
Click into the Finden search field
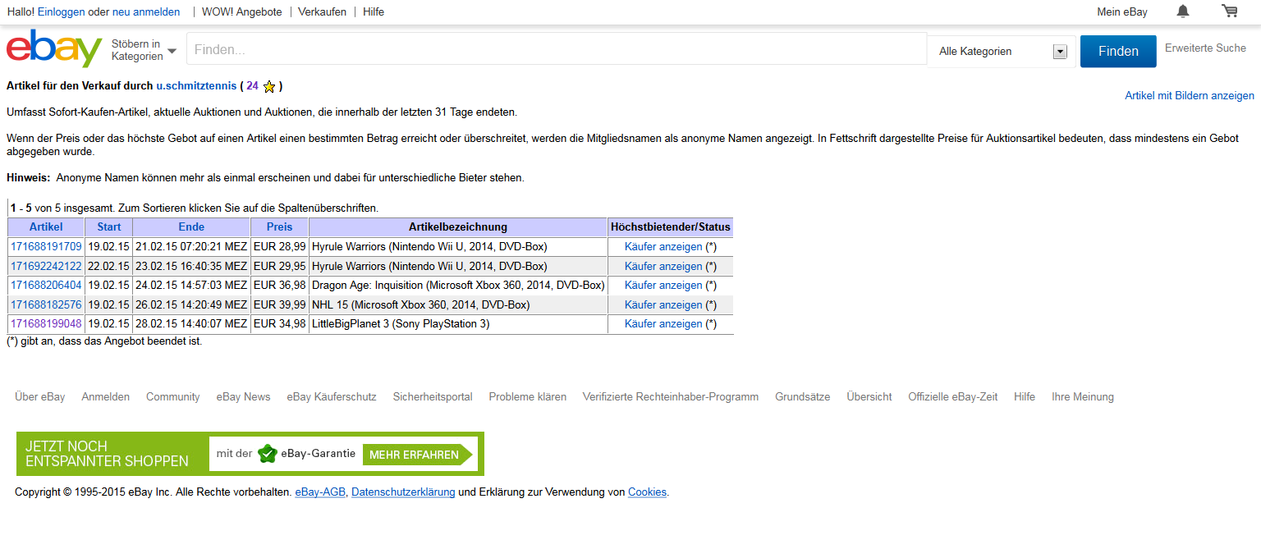pos(557,49)
